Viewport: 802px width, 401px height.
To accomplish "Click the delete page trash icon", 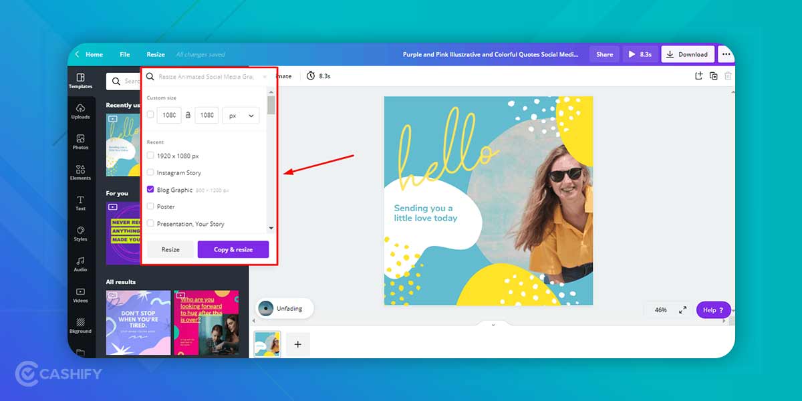I will click(728, 76).
